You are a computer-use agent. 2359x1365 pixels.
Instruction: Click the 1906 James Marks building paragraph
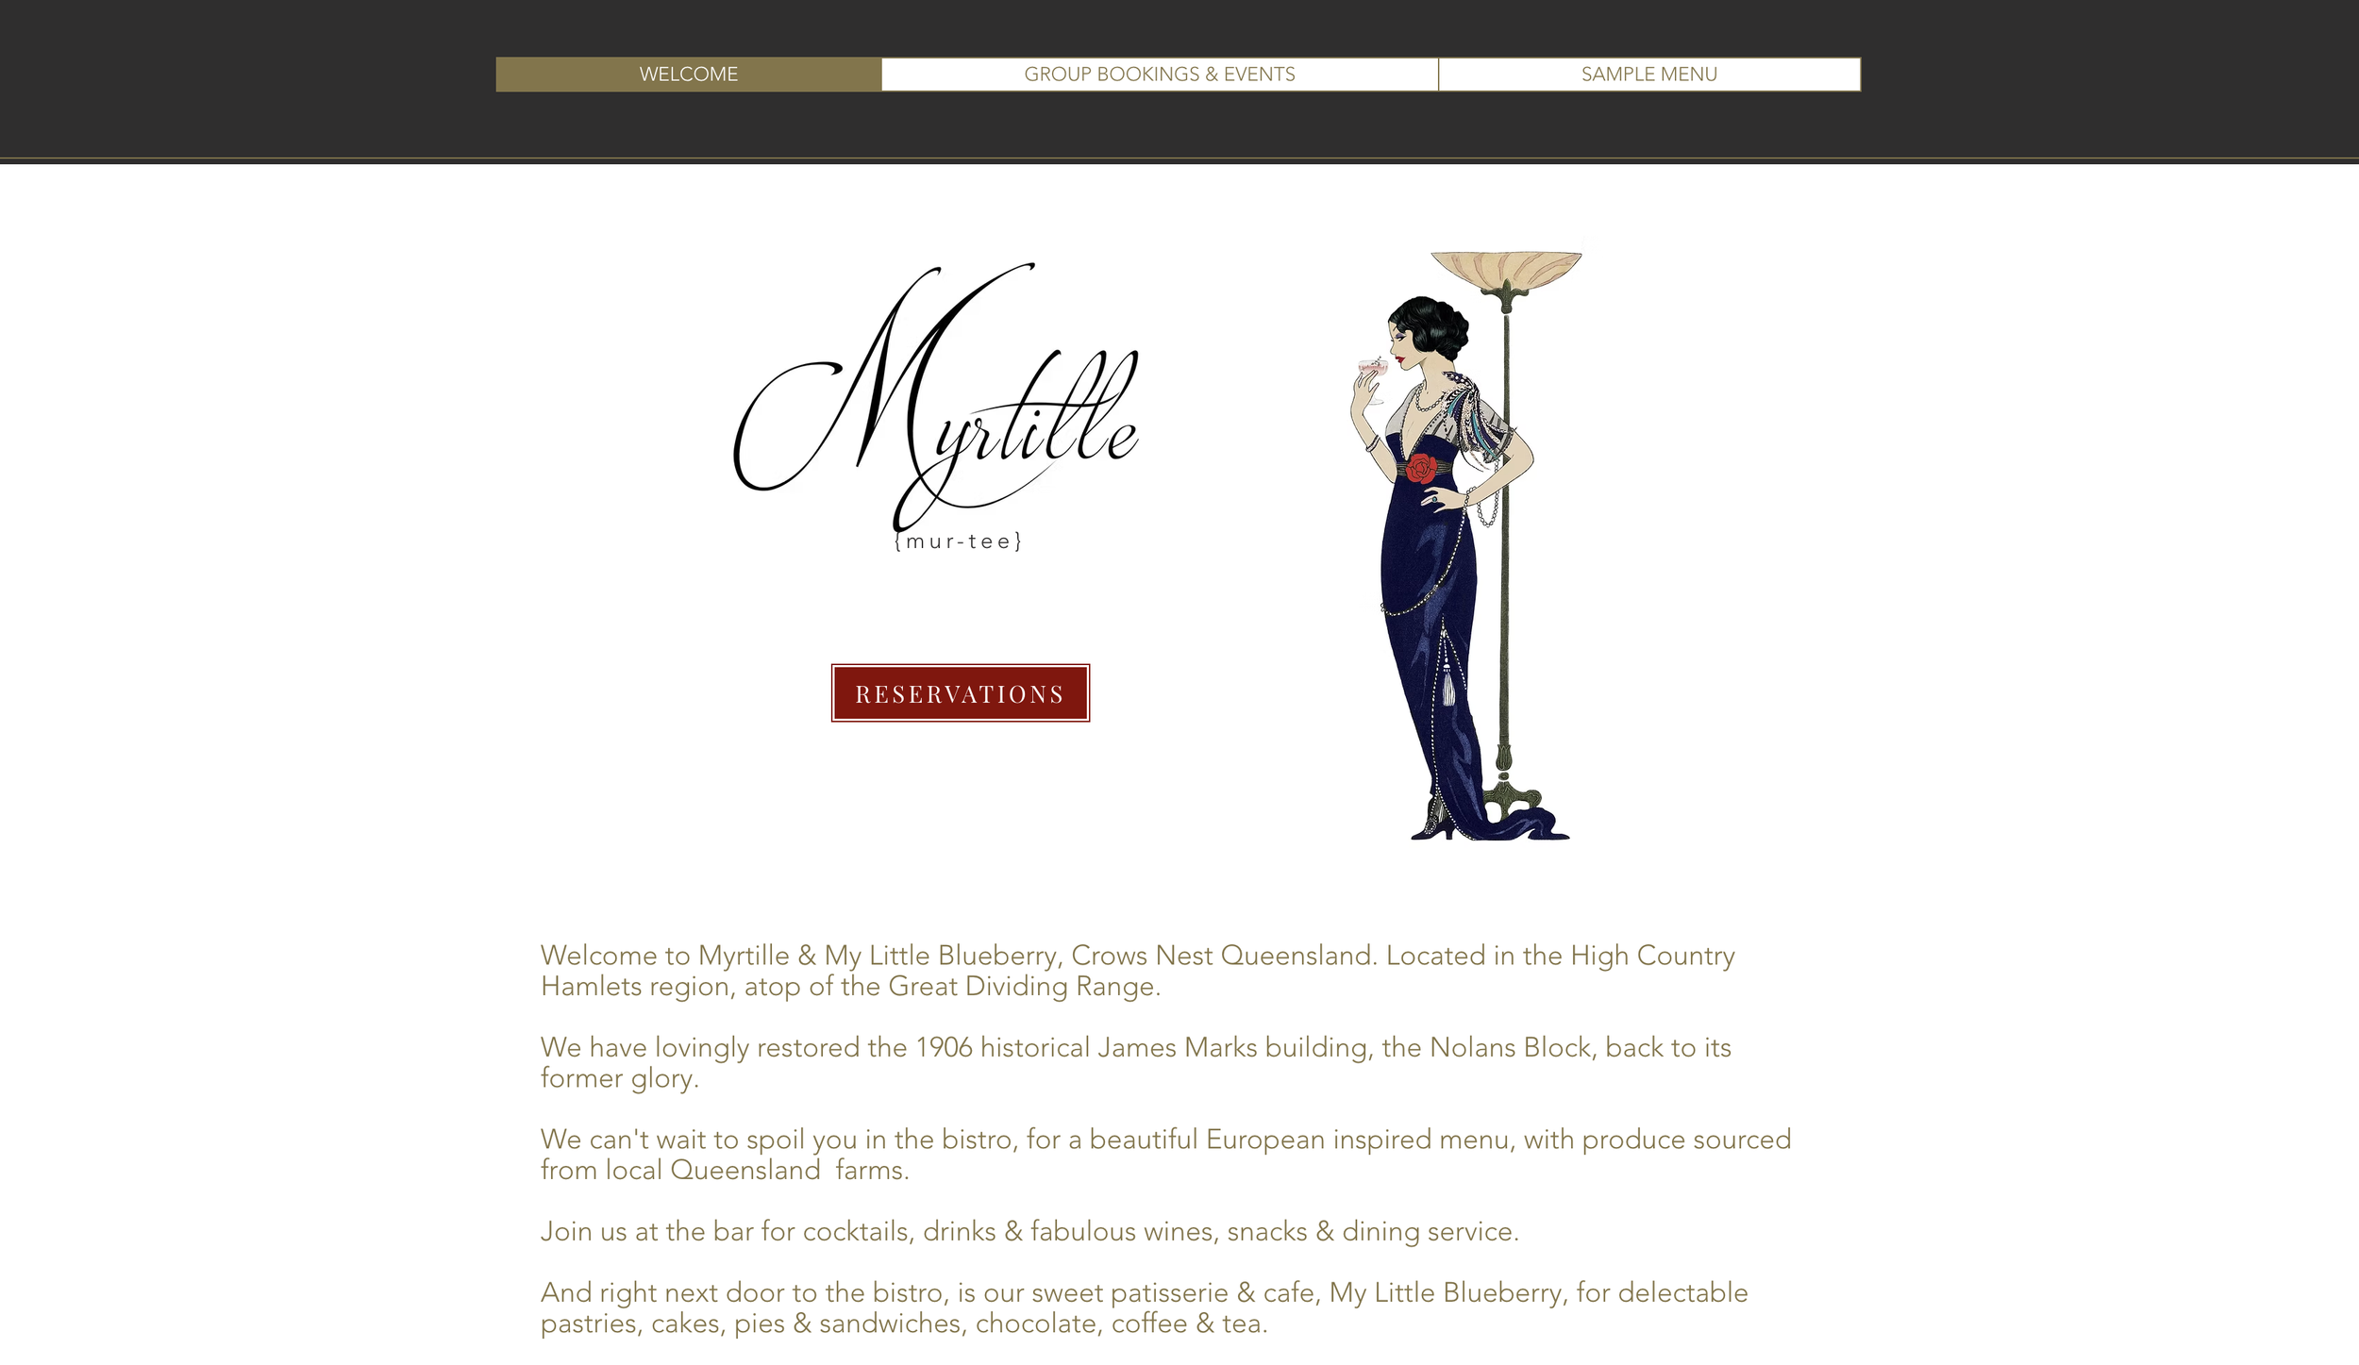(x=1136, y=1062)
